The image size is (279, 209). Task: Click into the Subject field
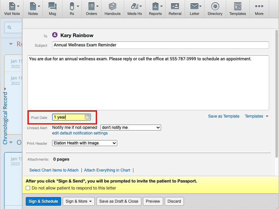coord(160,45)
